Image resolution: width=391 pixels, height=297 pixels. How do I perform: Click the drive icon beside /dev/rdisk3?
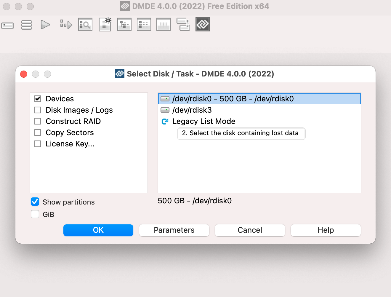tap(165, 110)
